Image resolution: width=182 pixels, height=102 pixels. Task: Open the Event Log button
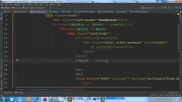(x=173, y=93)
